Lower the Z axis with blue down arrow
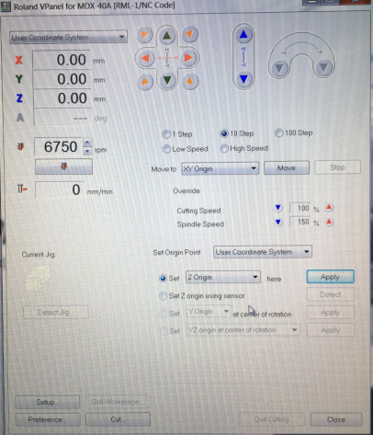373x435 pixels. click(243, 79)
